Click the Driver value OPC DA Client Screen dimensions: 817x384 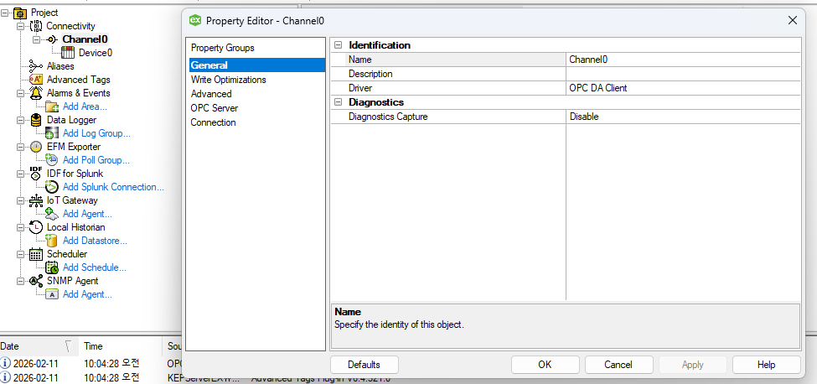tap(683, 88)
